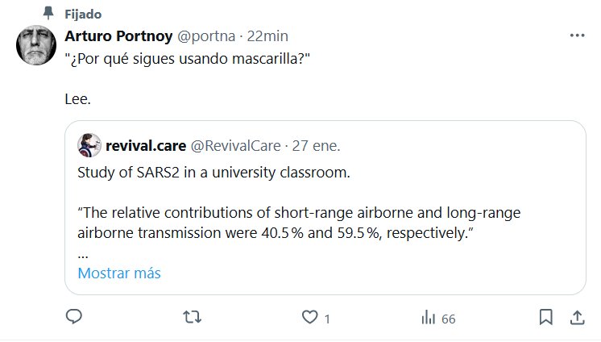Click the pinned pushpin icon

(x=48, y=15)
